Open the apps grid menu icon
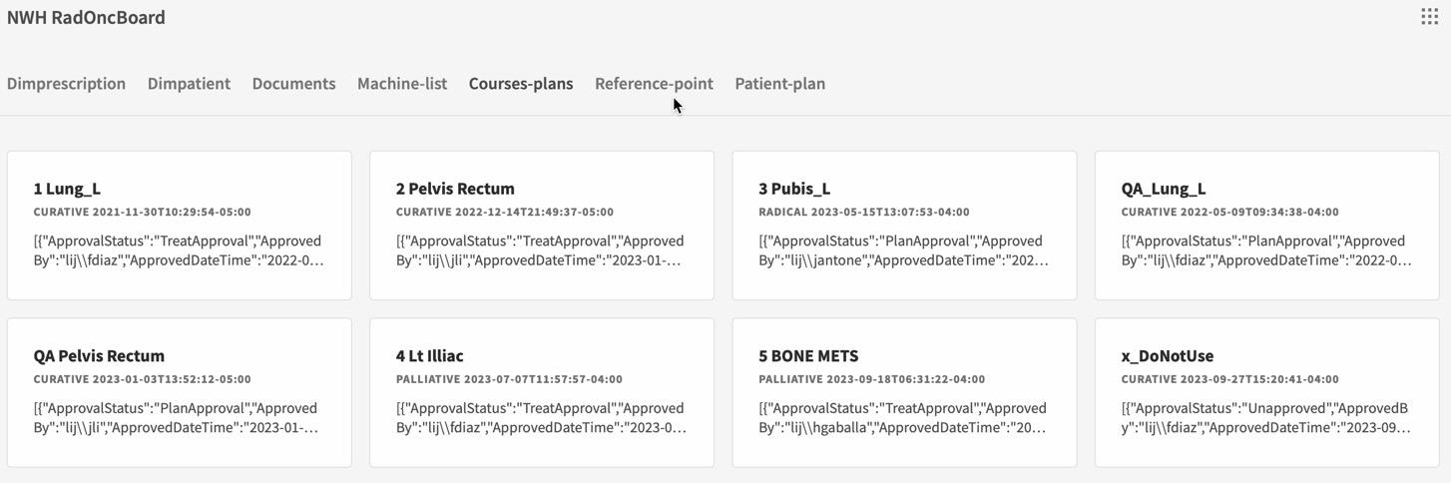 pyautogui.click(x=1429, y=17)
